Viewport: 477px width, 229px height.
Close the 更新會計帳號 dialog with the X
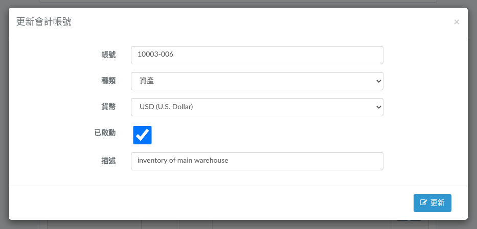(x=457, y=22)
